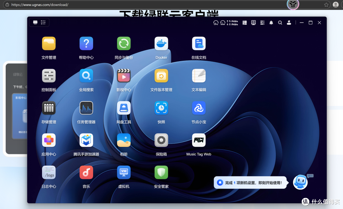343x209 pixels.
Task: Open the 影视中心 video center app
Action: click(124, 76)
